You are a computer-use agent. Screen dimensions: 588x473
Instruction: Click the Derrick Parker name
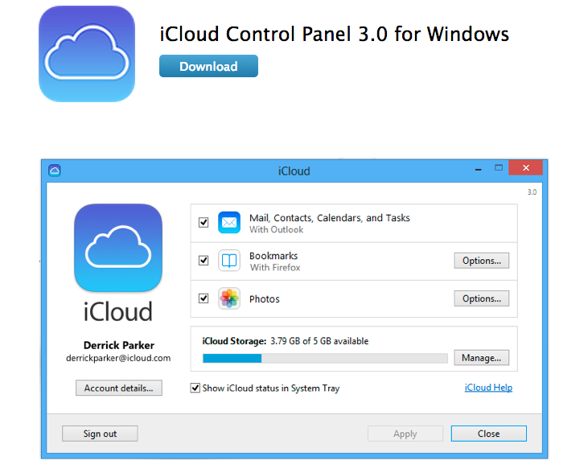pos(119,345)
